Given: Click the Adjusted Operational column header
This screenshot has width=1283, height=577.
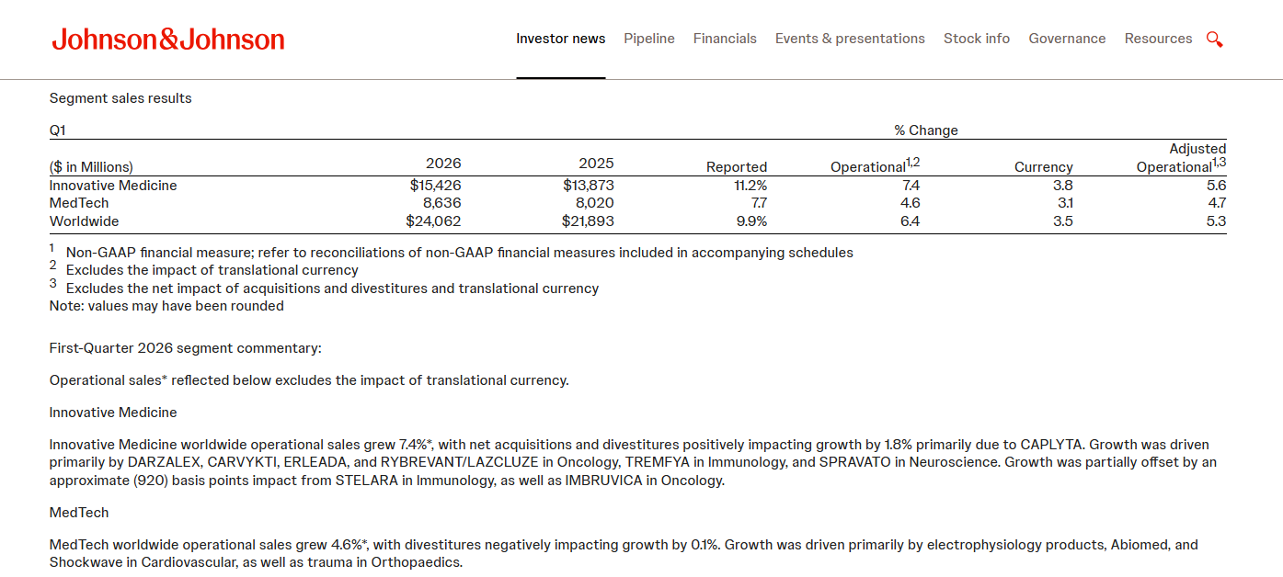Looking at the screenshot, I should 1182,157.
